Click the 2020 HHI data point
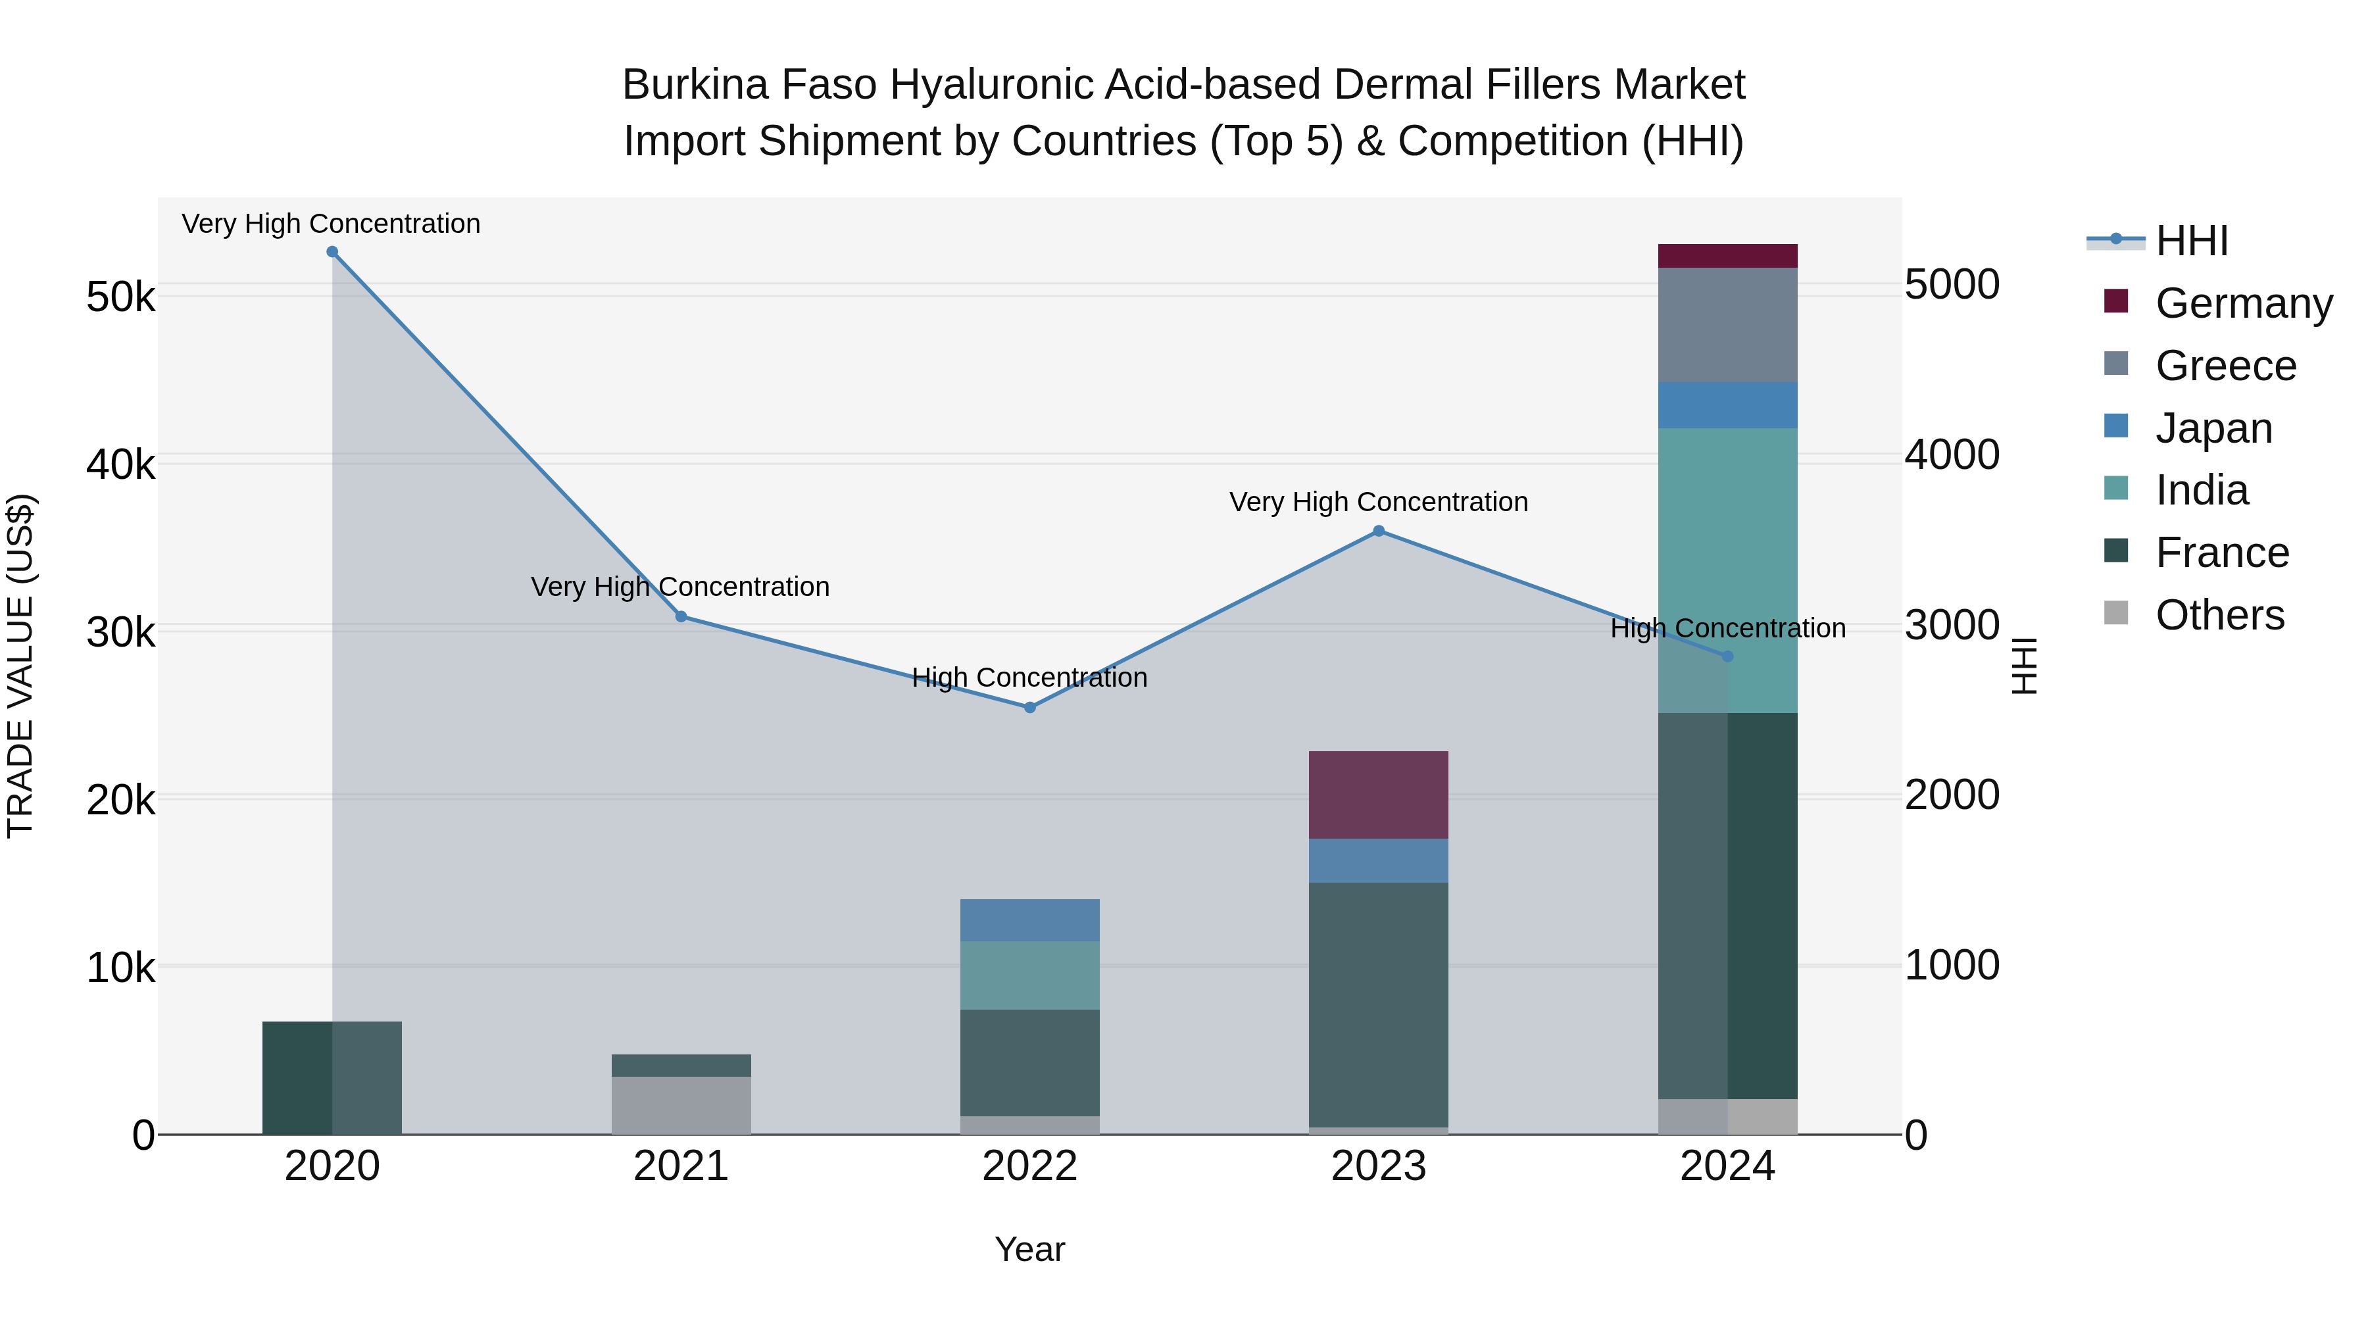Screen dimensions: 2368x1332 [333, 252]
